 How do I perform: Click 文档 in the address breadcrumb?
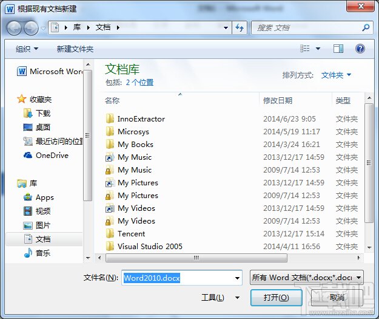click(103, 27)
